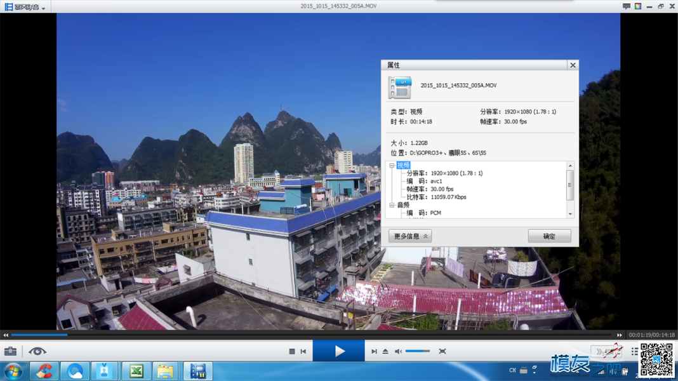Restore down the player window
The image size is (678, 381).
(x=661, y=6)
